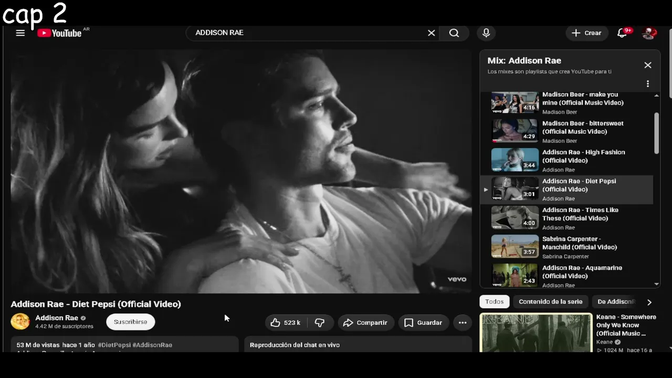
Task: Click the main video player to pause
Action: [241, 171]
